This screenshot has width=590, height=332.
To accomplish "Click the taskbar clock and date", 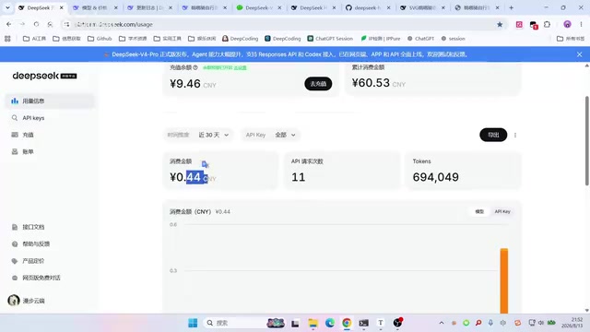I will (572, 323).
